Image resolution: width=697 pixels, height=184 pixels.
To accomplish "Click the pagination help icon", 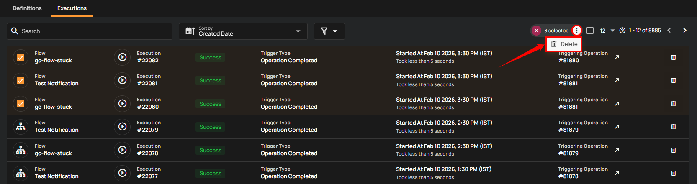I will [x=622, y=31].
